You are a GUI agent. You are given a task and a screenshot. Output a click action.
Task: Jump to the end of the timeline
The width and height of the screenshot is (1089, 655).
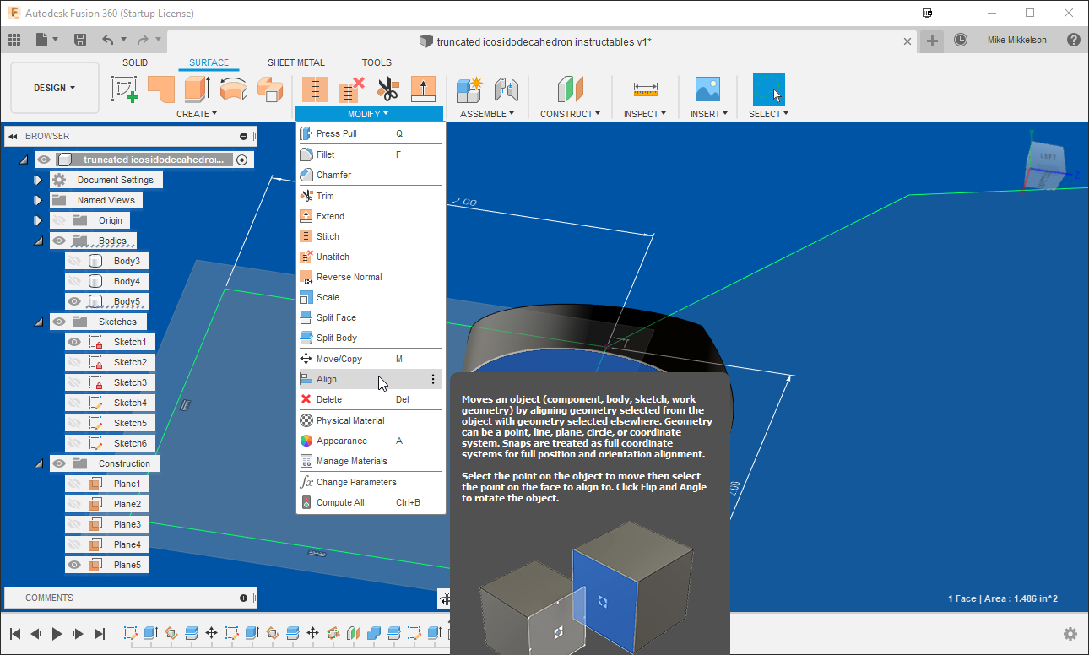[100, 634]
